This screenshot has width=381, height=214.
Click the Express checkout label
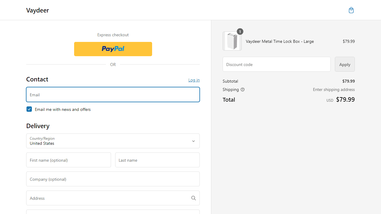click(x=113, y=35)
